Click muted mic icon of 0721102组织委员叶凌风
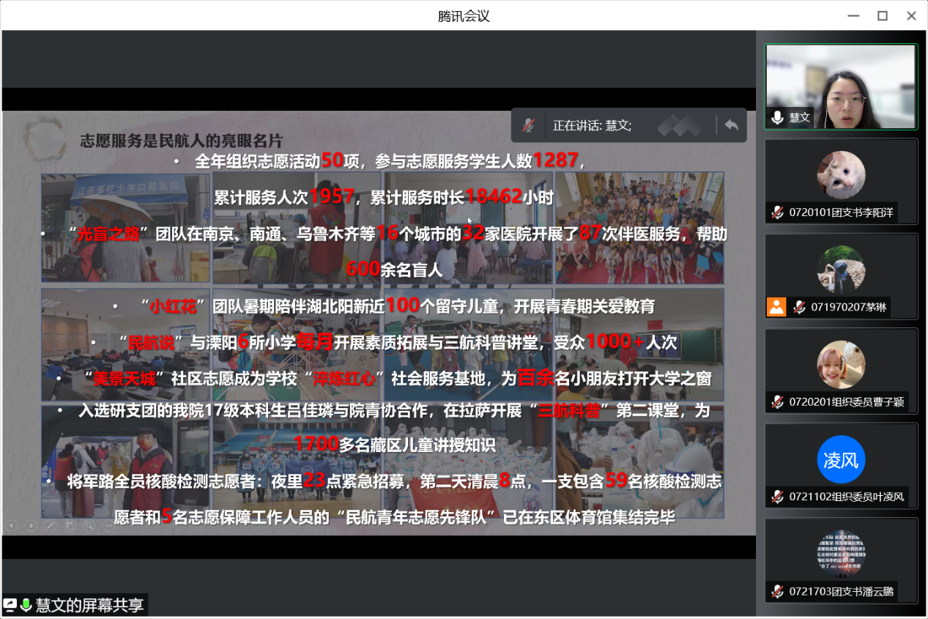This screenshot has height=619, width=928. coord(777,497)
